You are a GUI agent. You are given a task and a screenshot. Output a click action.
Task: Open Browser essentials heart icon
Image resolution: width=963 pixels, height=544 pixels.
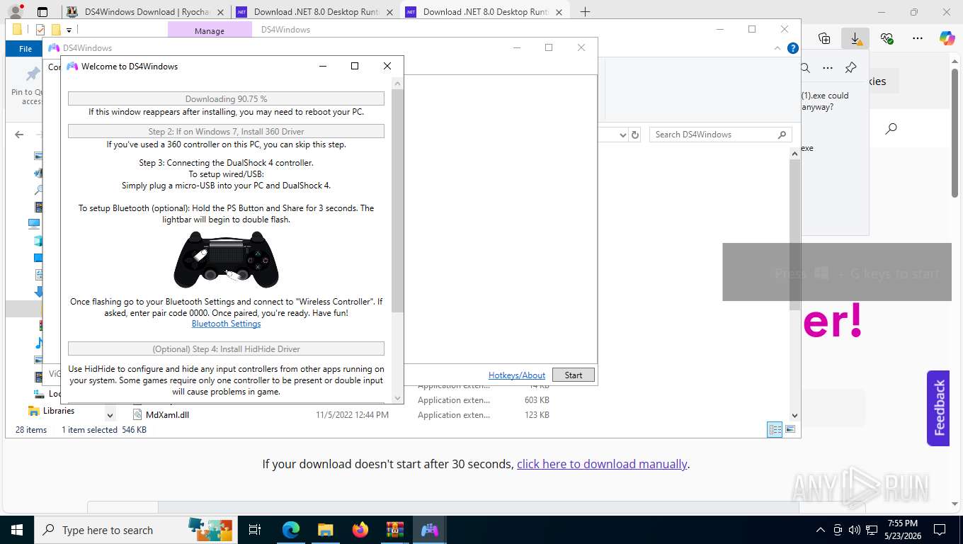(x=887, y=38)
